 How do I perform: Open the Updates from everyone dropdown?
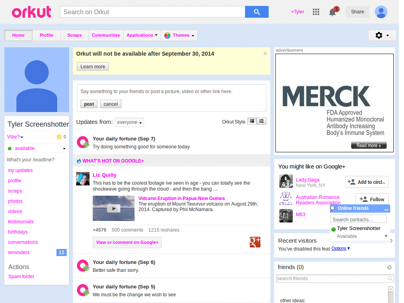(x=129, y=122)
